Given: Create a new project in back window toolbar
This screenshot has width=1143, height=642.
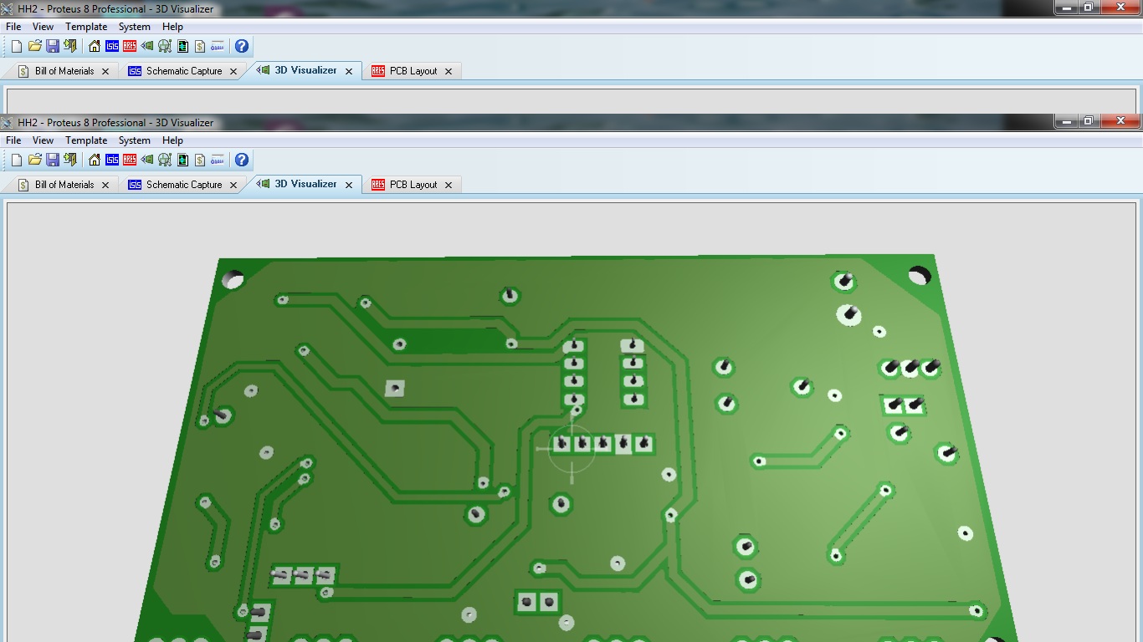Looking at the screenshot, I should pyautogui.click(x=17, y=46).
